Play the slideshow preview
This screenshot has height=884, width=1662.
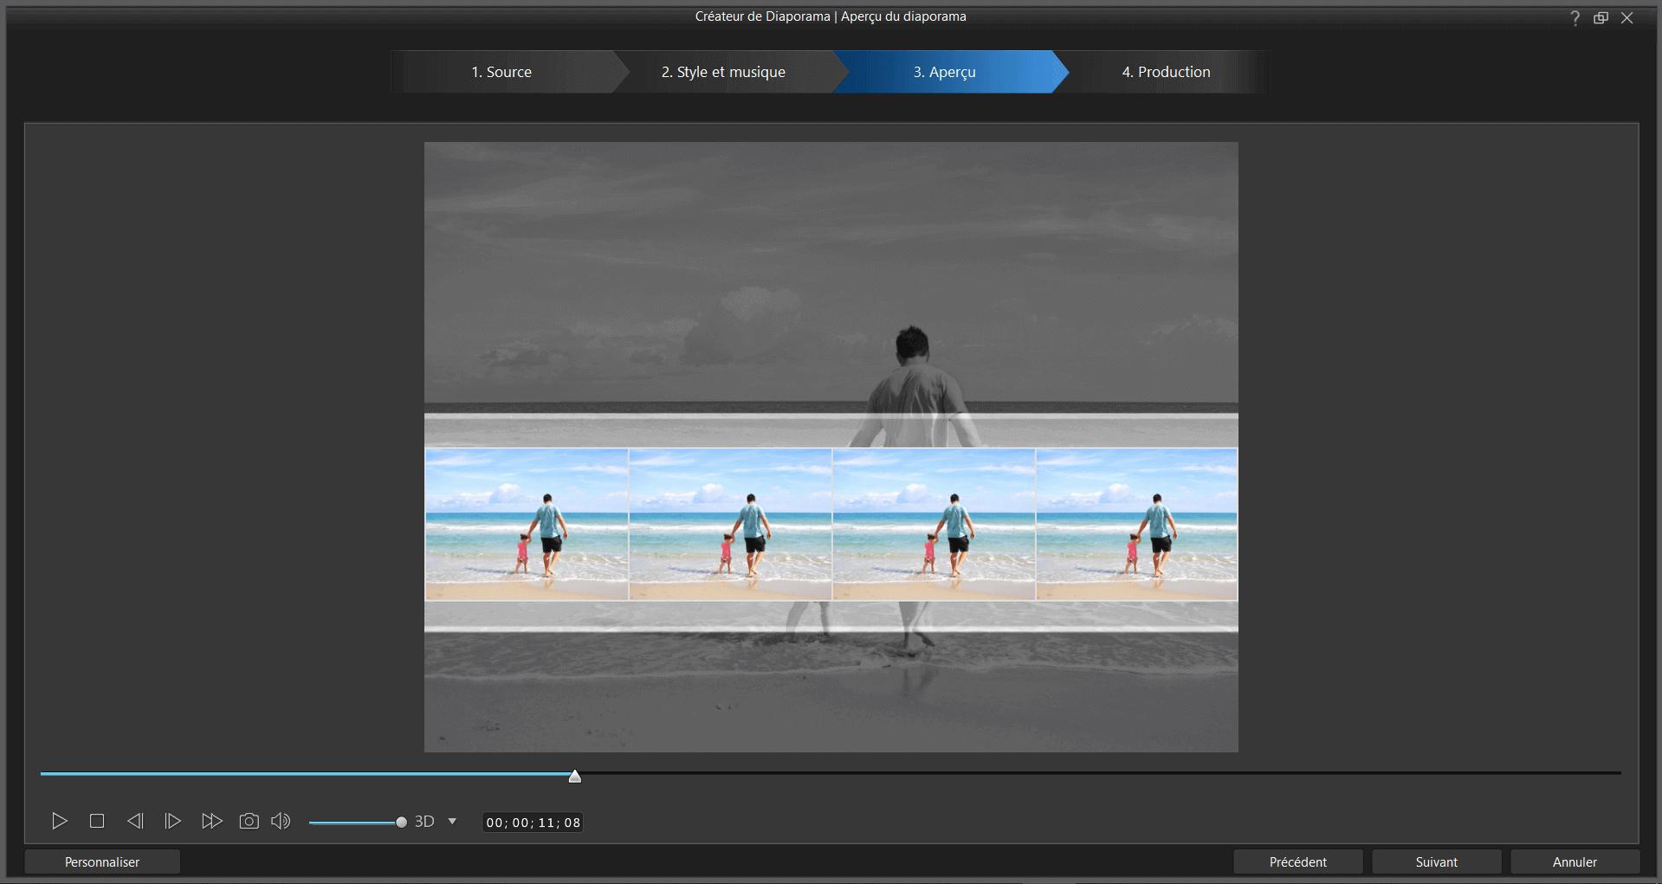58,821
